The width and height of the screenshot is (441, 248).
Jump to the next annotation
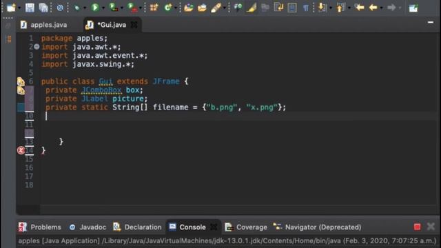coord(322,8)
